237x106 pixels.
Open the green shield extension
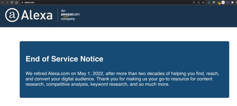[214, 2]
